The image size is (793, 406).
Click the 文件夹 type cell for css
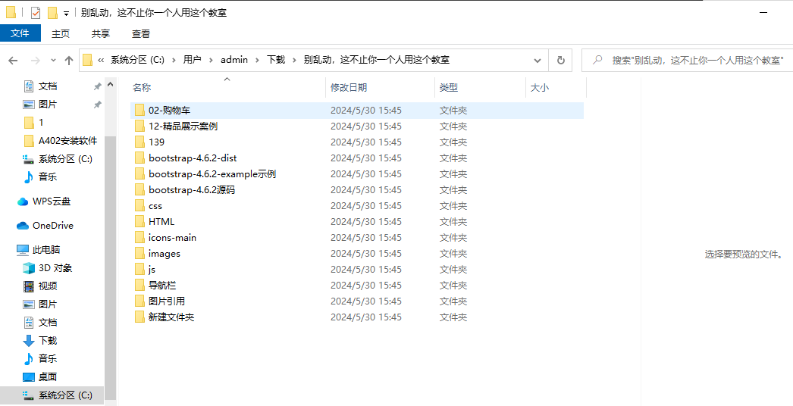pos(453,206)
